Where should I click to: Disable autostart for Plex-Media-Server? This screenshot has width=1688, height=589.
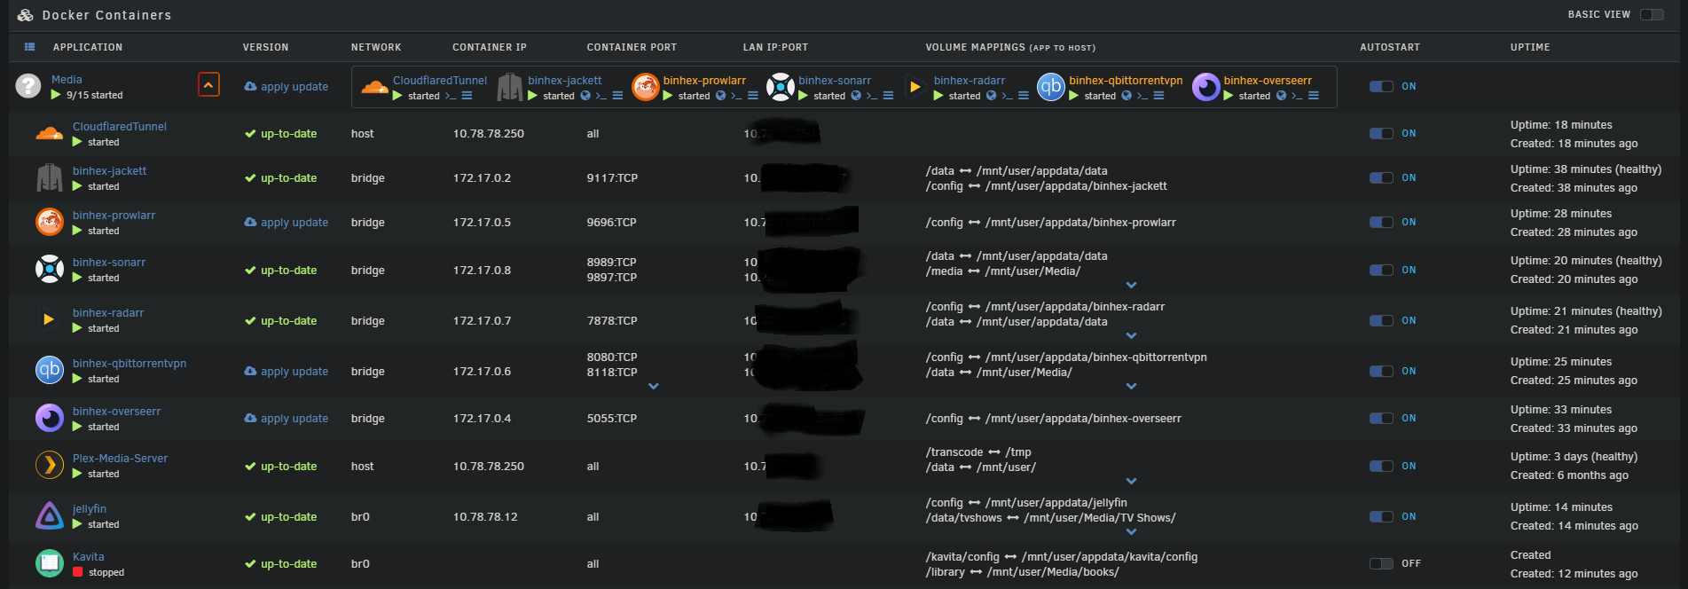(x=1381, y=466)
